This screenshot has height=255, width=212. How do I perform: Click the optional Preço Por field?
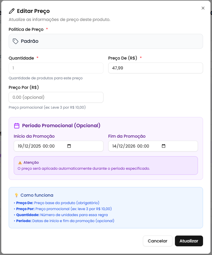click(x=56, y=97)
